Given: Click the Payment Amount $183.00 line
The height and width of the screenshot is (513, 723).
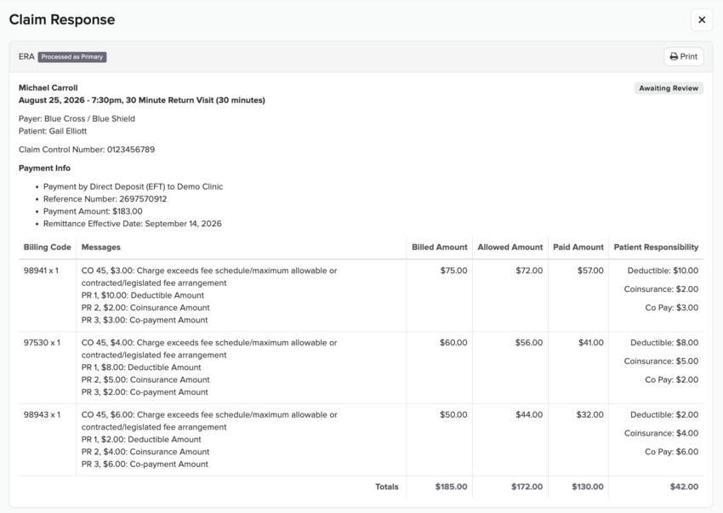Looking at the screenshot, I should tap(93, 211).
